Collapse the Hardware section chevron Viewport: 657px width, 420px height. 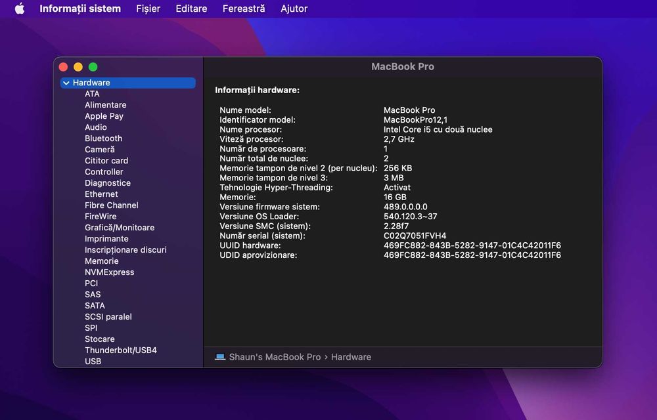coord(66,83)
